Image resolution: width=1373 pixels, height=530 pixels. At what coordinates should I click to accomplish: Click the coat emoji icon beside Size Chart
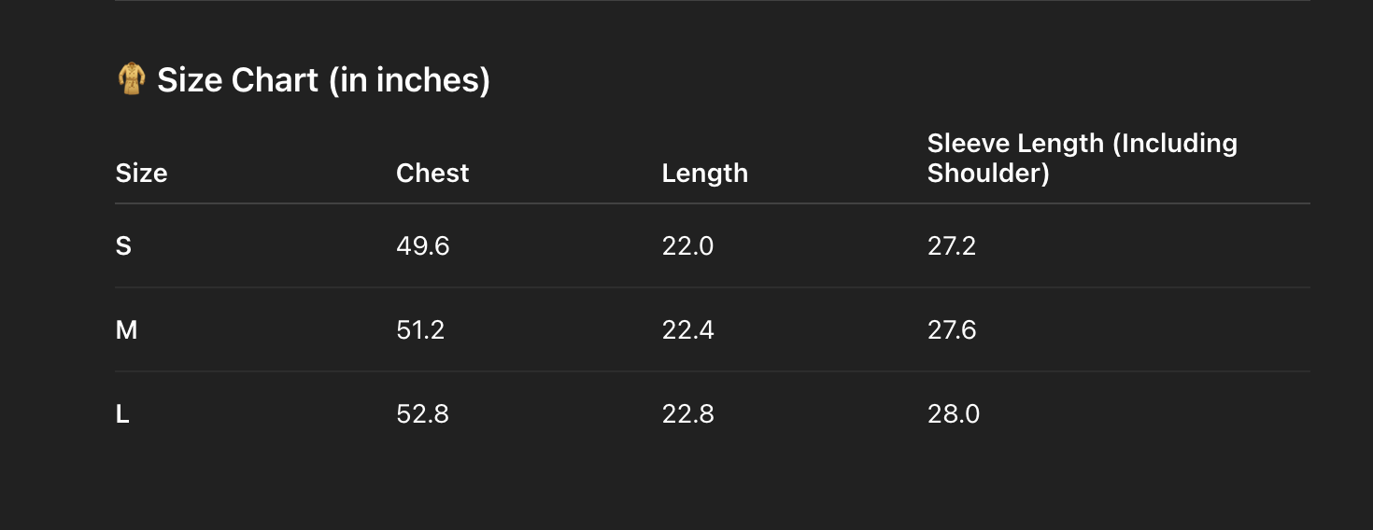pos(132,79)
